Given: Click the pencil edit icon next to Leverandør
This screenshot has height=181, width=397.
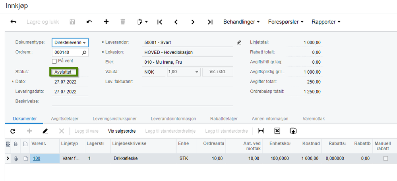Looking at the screenshot, I should click(x=239, y=42).
